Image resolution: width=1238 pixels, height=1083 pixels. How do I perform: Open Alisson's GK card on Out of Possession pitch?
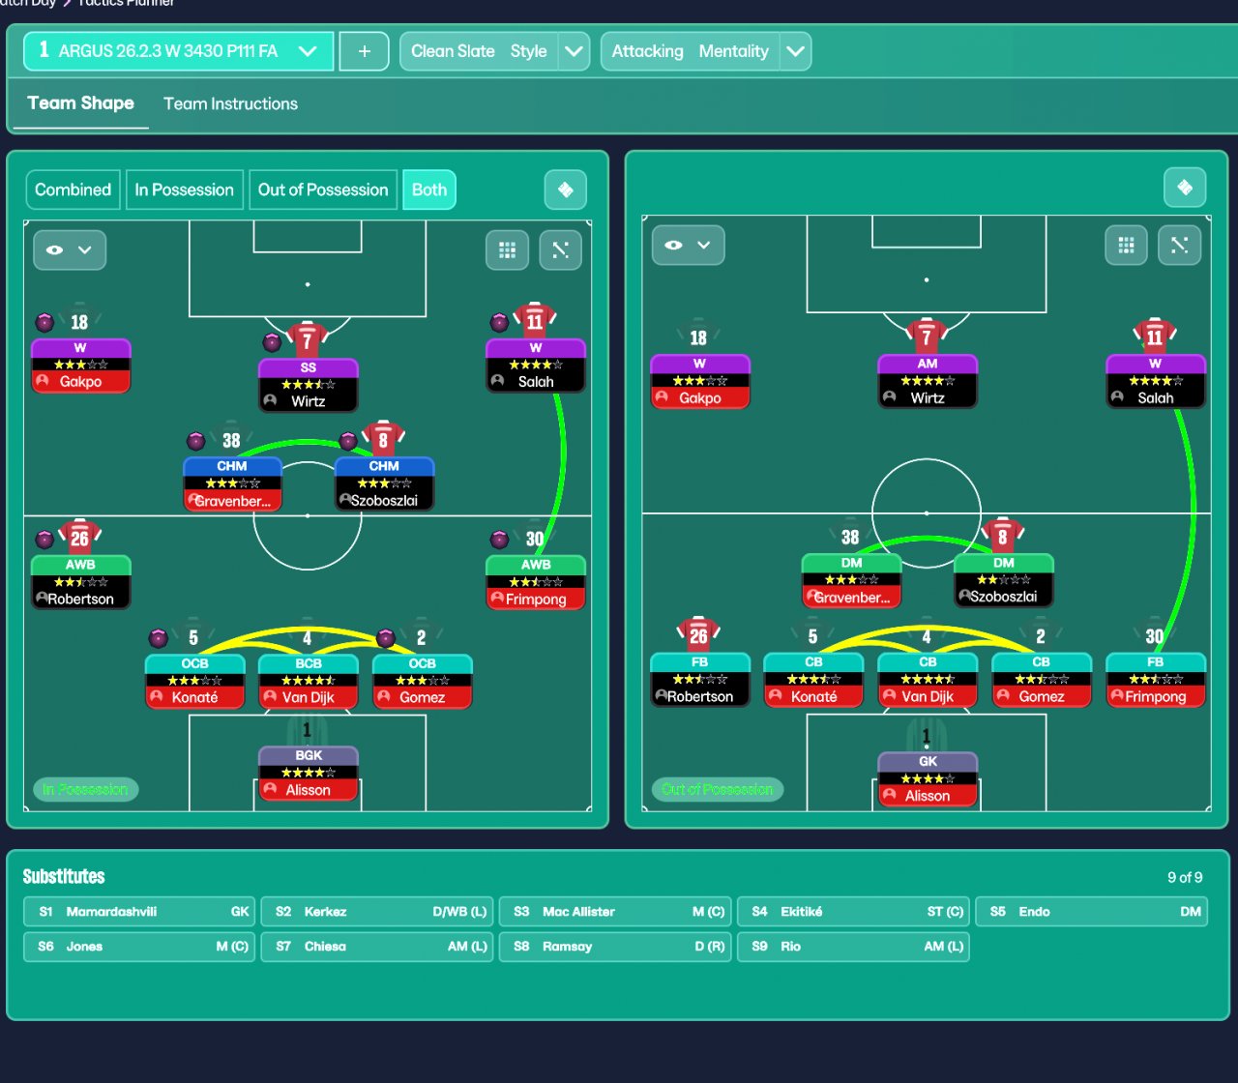[x=928, y=779]
